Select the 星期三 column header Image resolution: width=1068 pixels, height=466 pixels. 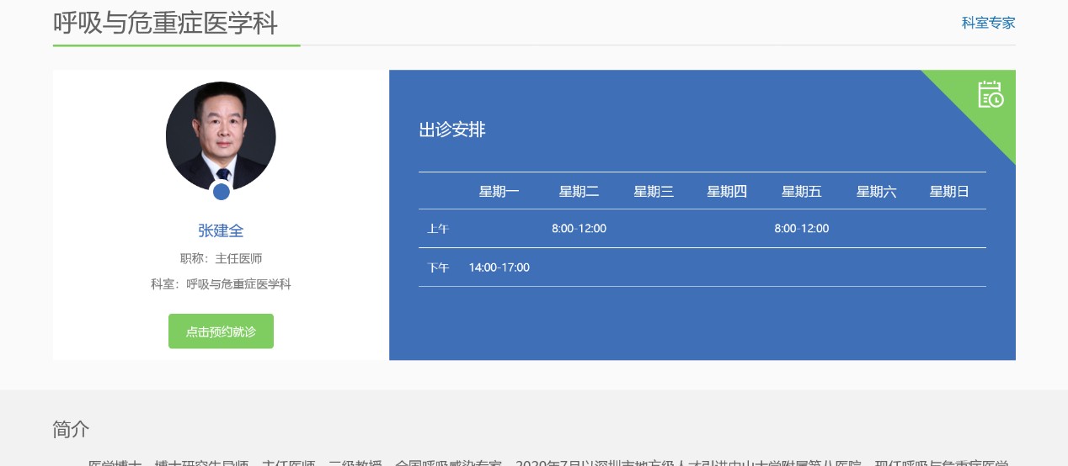(x=654, y=192)
